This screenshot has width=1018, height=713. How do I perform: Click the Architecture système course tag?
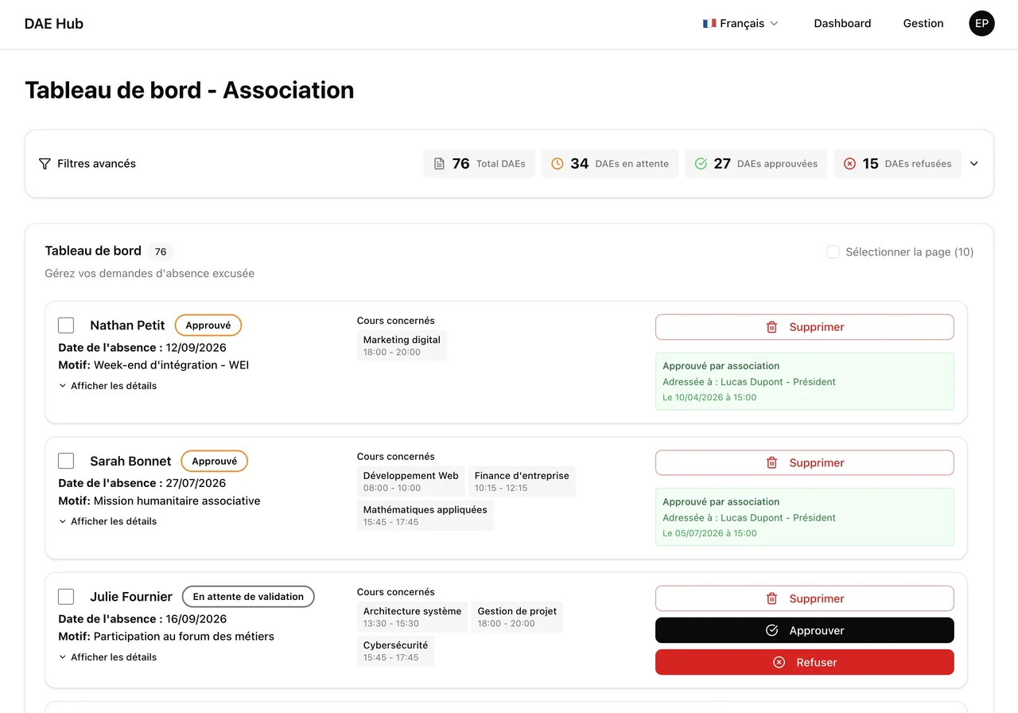pos(412,617)
